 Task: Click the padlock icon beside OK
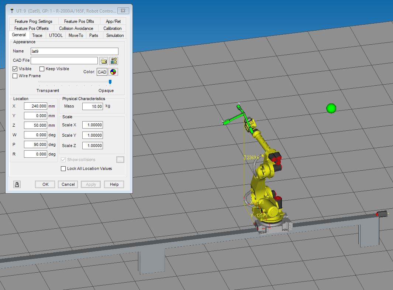17,184
